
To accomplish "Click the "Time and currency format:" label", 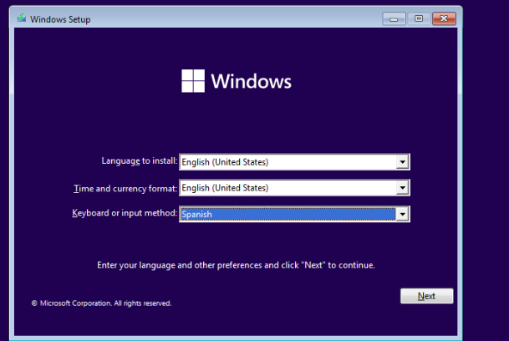I will [x=125, y=188].
